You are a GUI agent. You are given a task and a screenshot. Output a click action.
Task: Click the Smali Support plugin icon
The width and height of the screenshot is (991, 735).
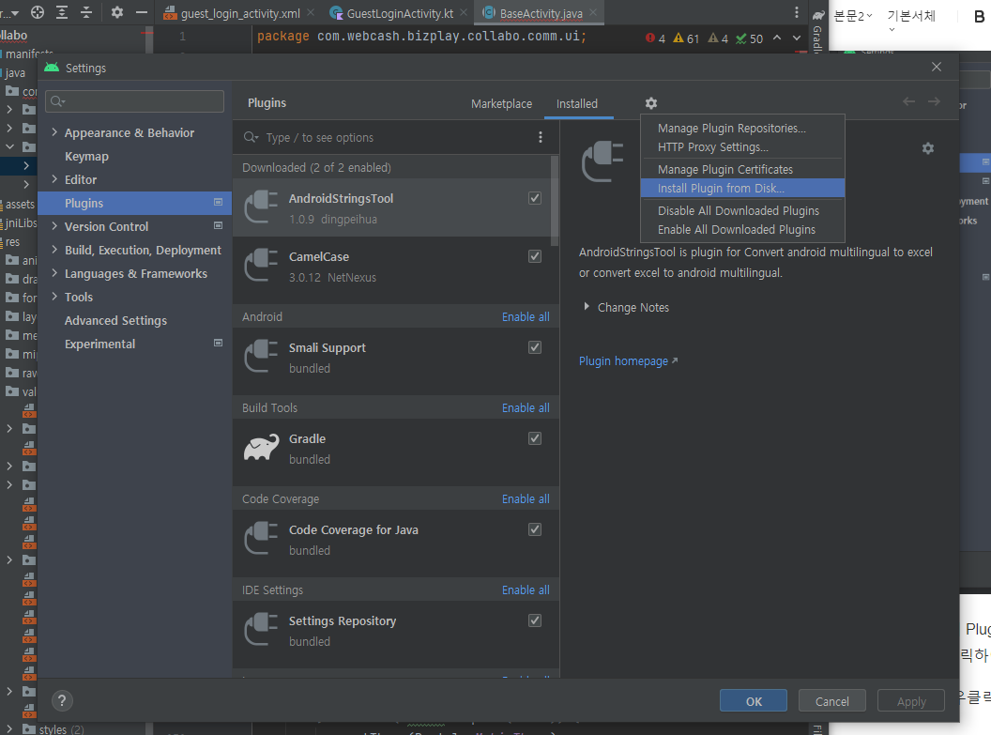(x=261, y=357)
